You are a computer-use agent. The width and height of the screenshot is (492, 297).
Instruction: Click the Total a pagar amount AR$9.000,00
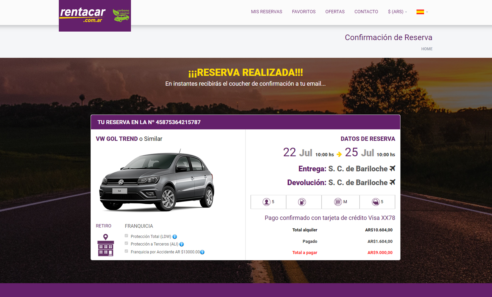click(380, 252)
